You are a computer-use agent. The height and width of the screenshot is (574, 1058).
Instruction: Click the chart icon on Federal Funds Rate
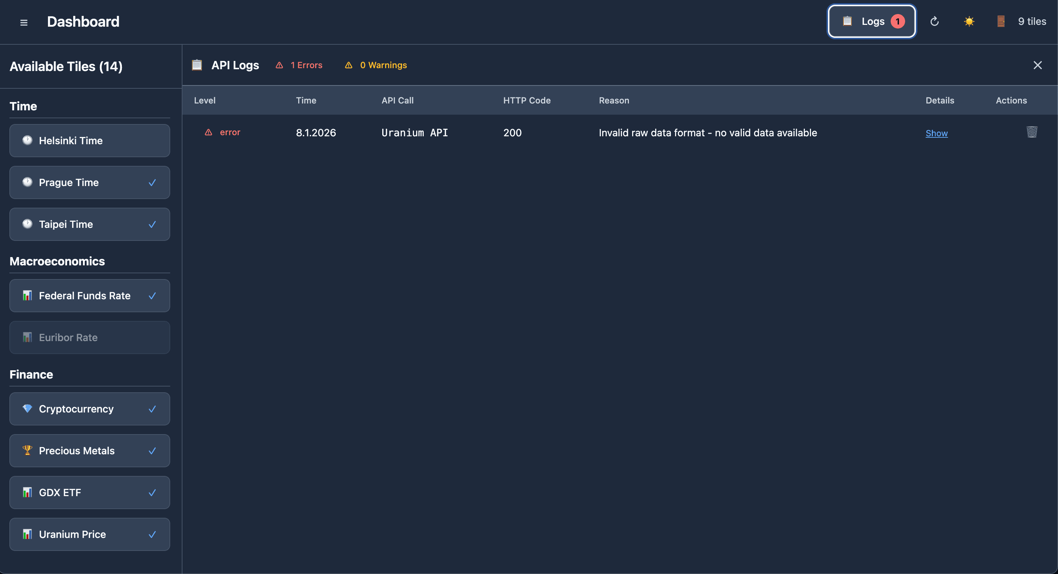tap(27, 295)
